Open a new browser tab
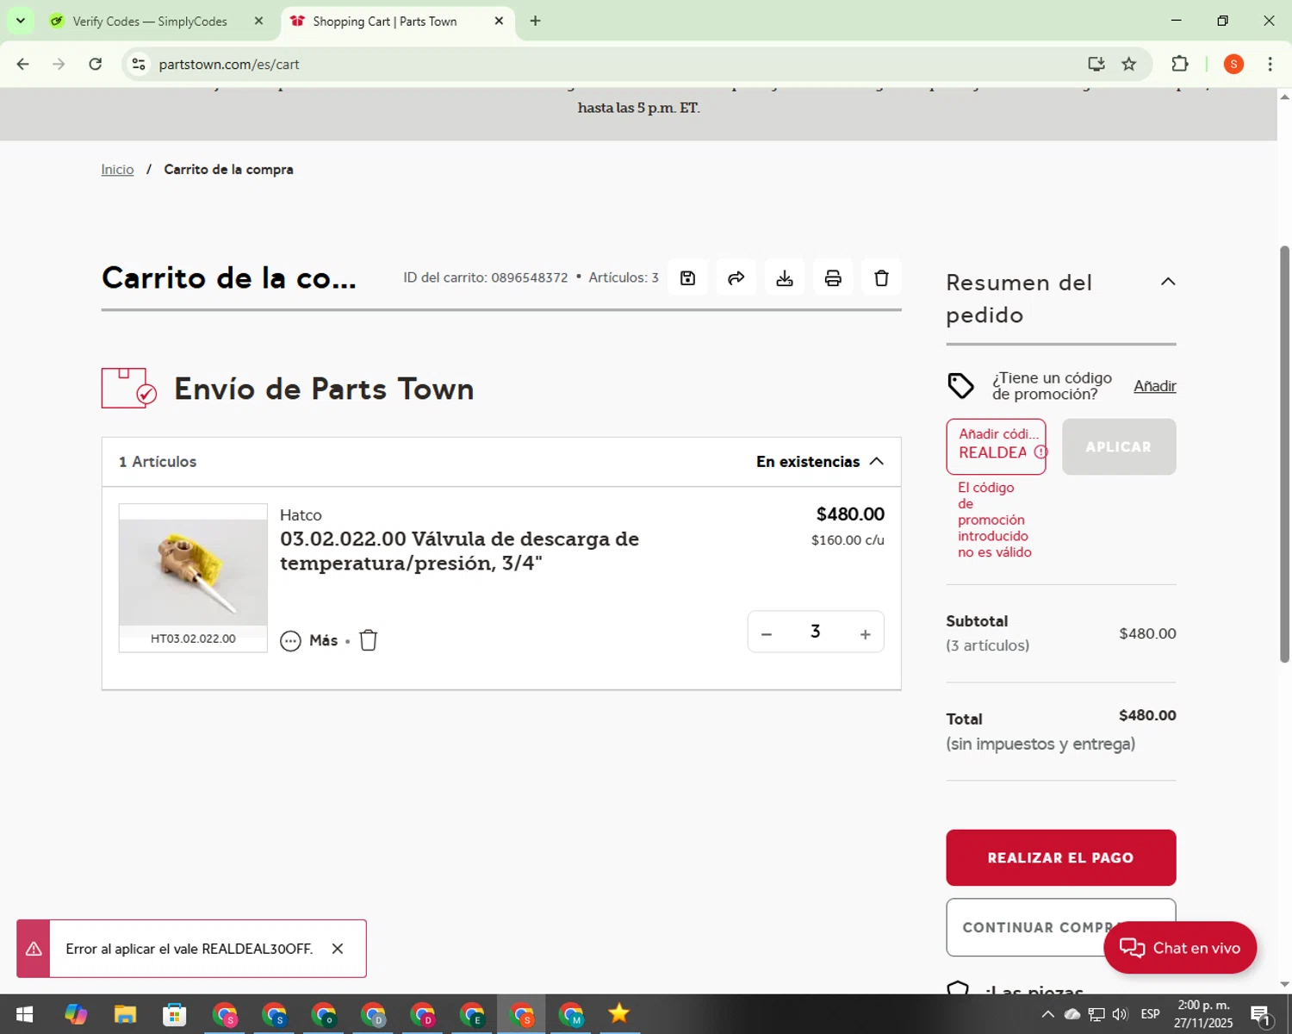This screenshot has width=1292, height=1034. coord(535,21)
